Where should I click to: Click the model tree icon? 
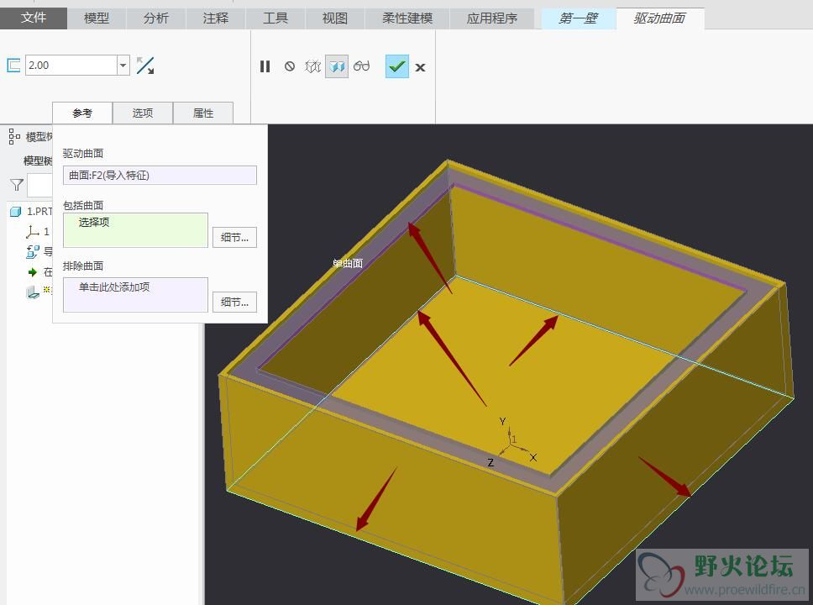14,136
